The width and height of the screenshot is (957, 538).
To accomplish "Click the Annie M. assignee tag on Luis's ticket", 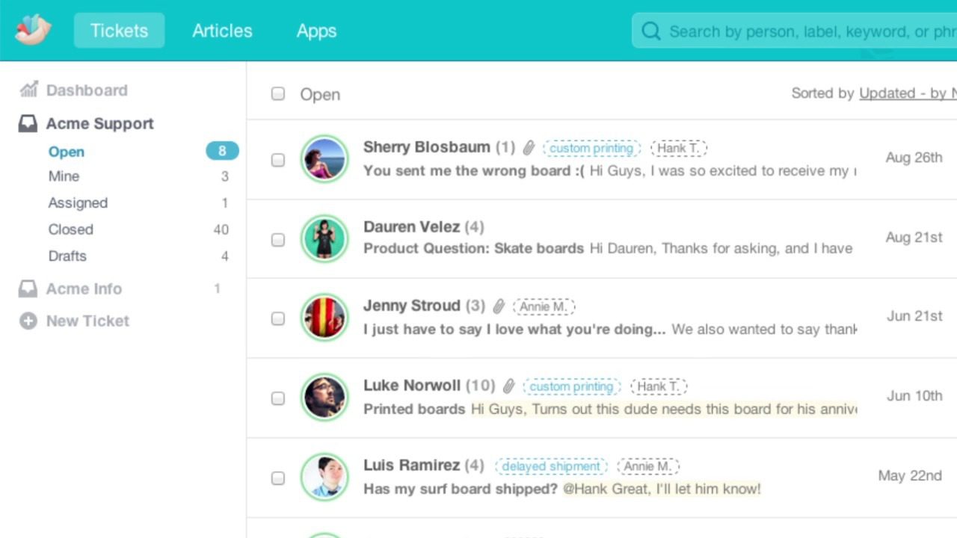I will tap(648, 466).
